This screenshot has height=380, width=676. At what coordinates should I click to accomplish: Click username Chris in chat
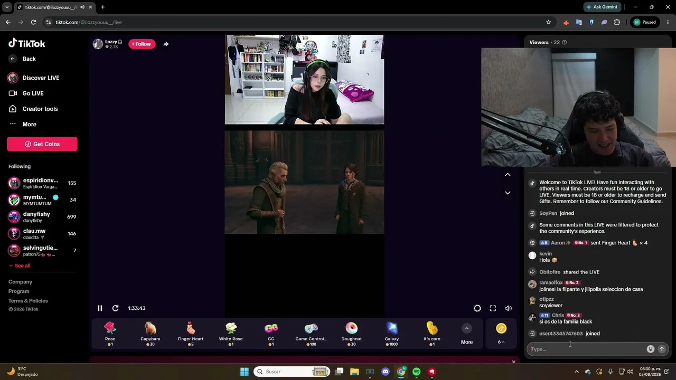(558, 316)
